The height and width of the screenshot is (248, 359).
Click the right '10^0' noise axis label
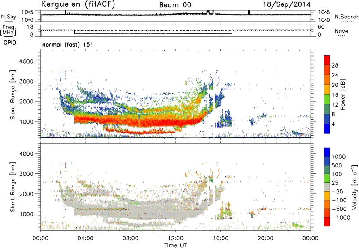(324, 20)
